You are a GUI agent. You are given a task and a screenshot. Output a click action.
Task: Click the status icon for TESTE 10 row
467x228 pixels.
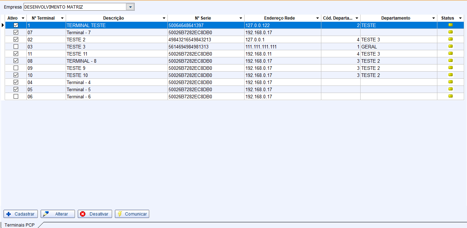[450, 75]
